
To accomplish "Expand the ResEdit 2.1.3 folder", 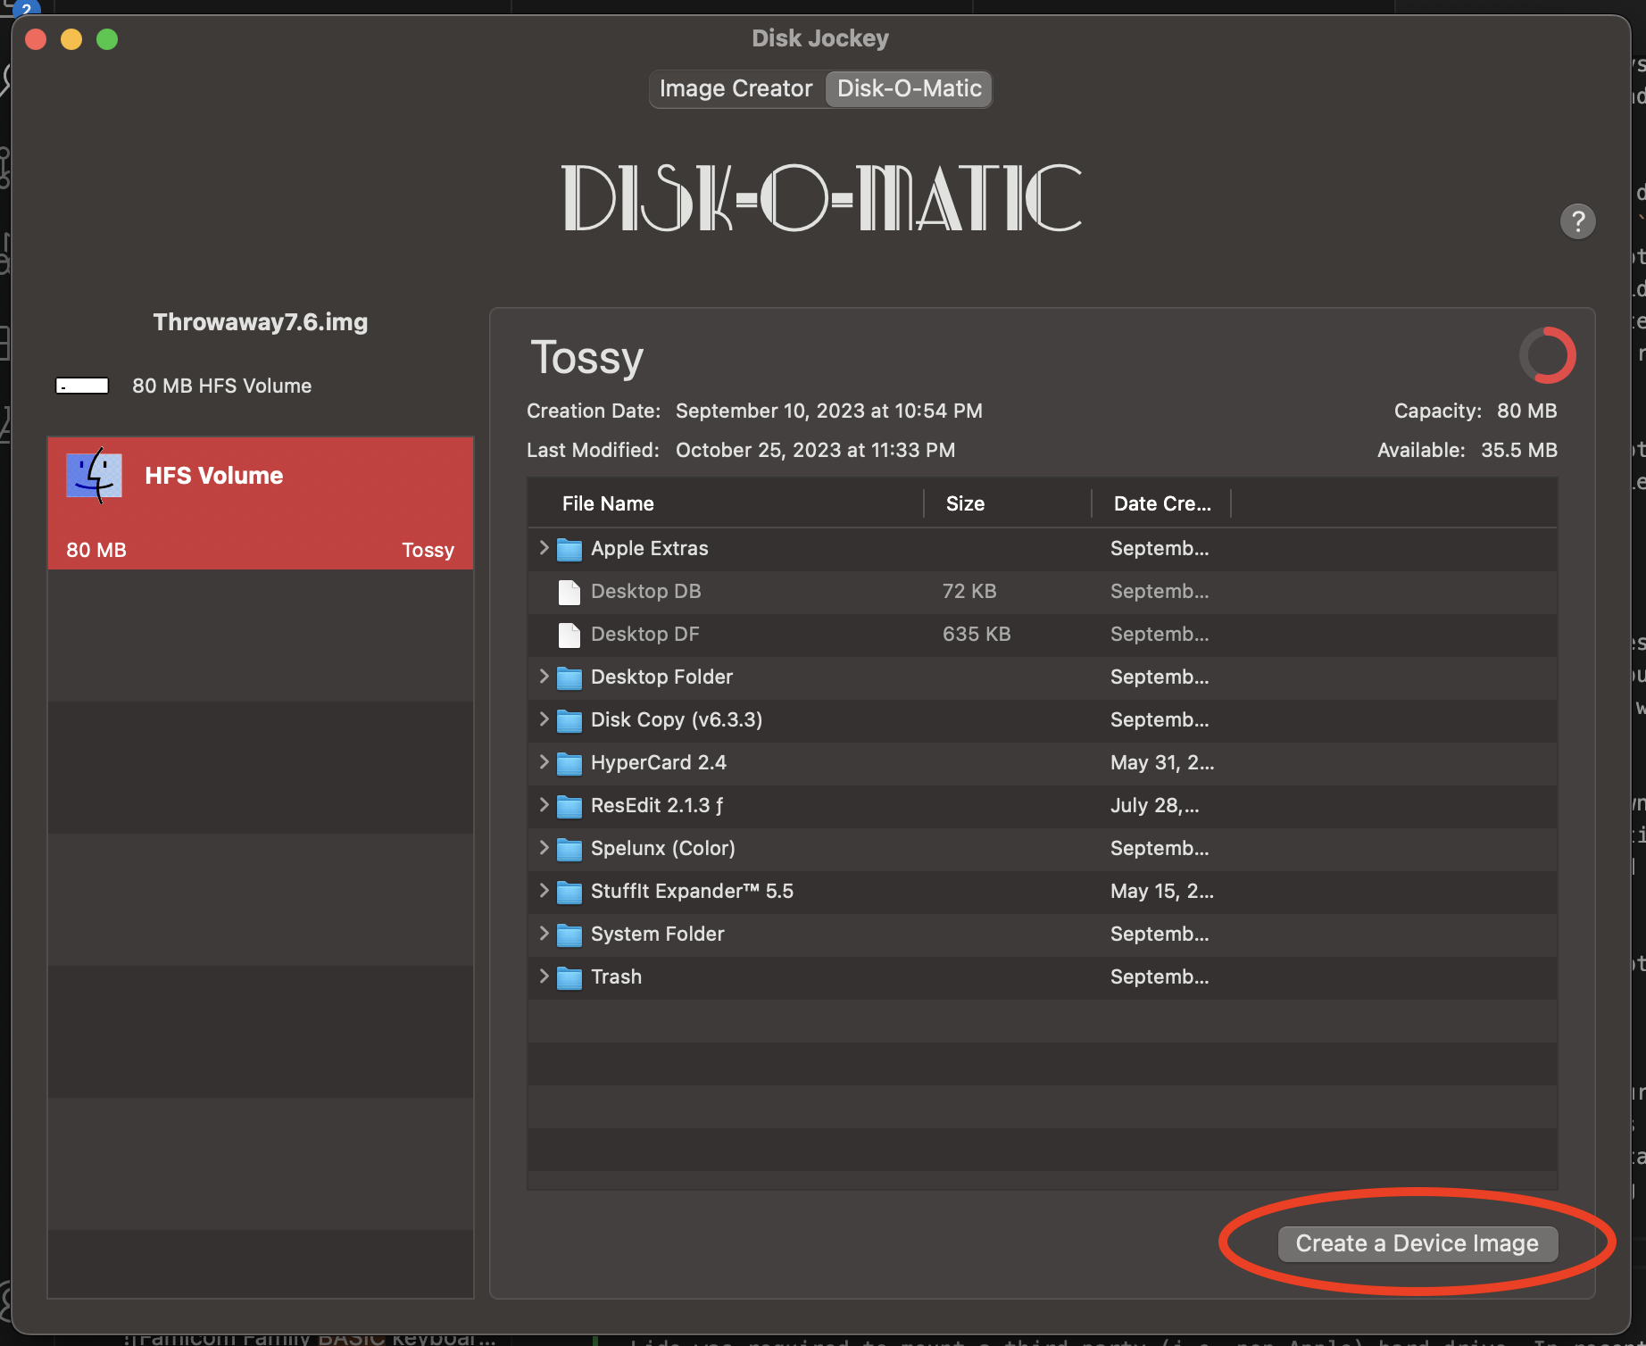I will [x=544, y=805].
